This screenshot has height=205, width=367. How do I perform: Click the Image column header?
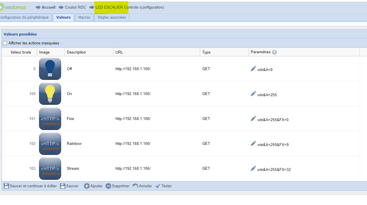[x=51, y=52]
